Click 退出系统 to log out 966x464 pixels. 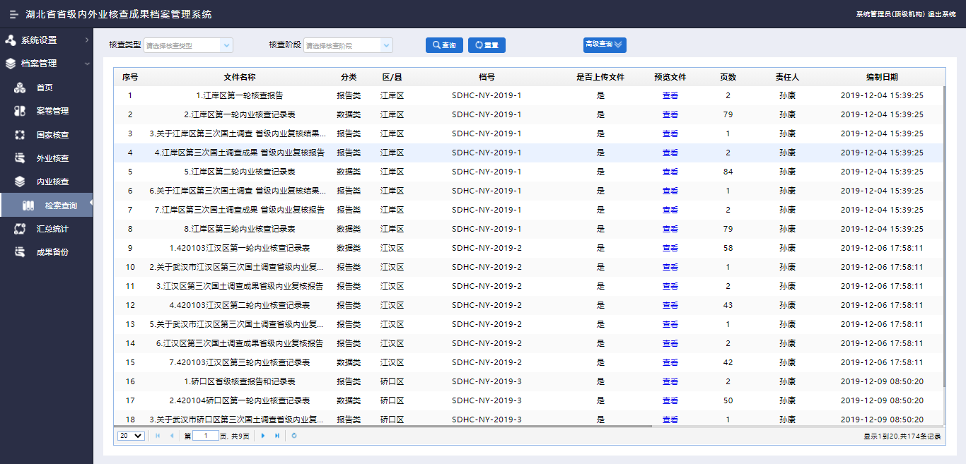pos(942,14)
